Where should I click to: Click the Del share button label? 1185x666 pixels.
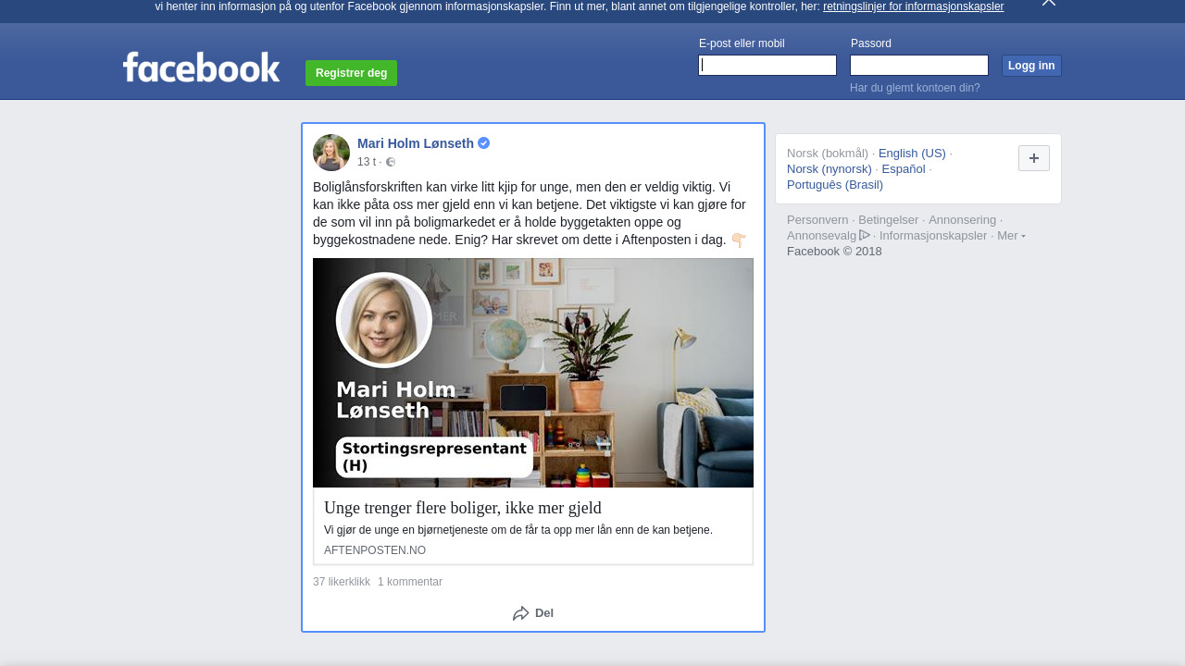pyautogui.click(x=544, y=613)
